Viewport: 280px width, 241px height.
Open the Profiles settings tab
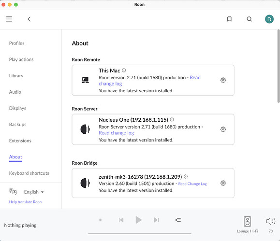[16, 43]
